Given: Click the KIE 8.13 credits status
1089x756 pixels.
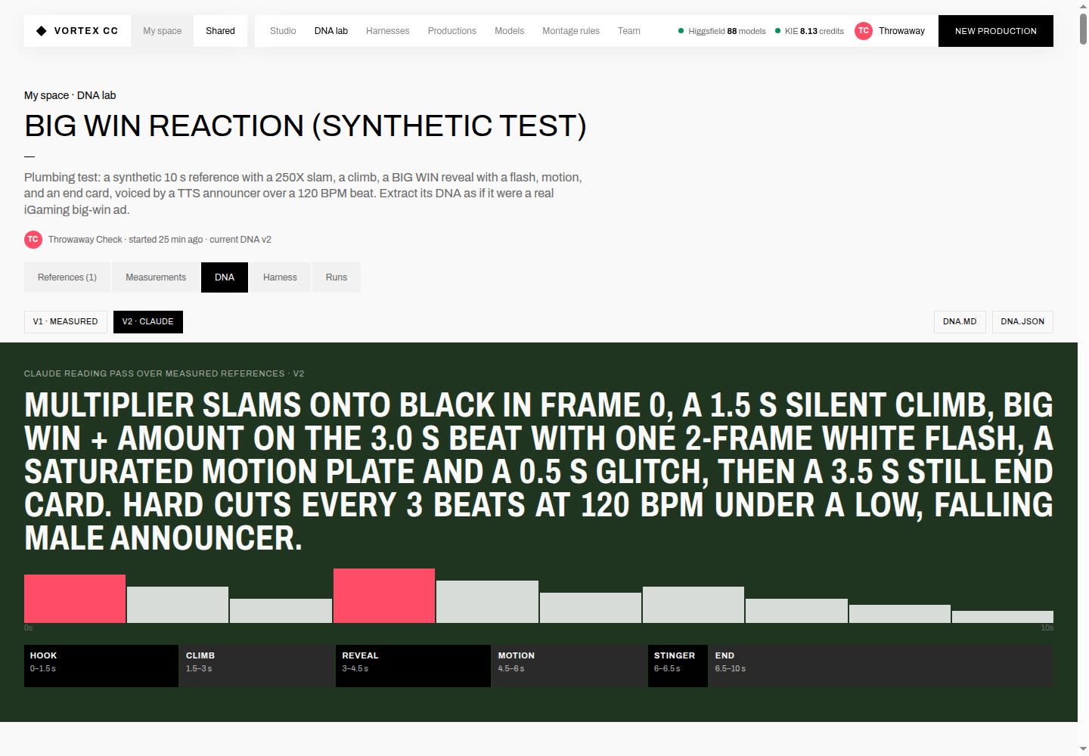Looking at the screenshot, I should pos(809,31).
